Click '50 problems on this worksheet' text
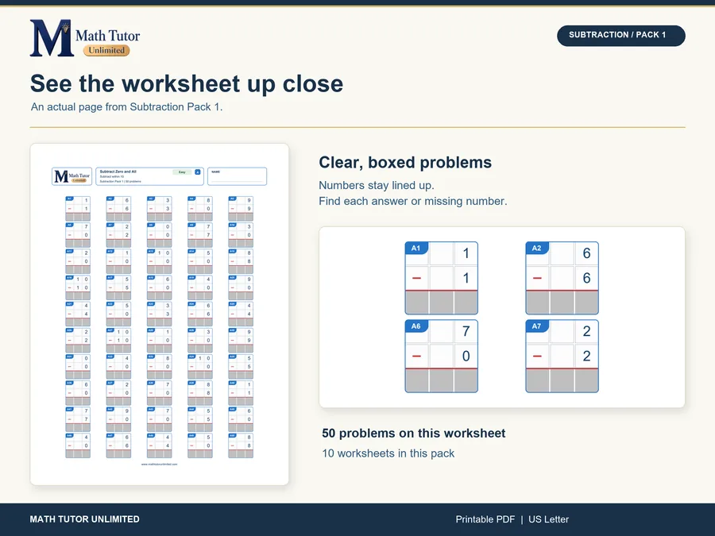715x536 pixels. point(414,433)
